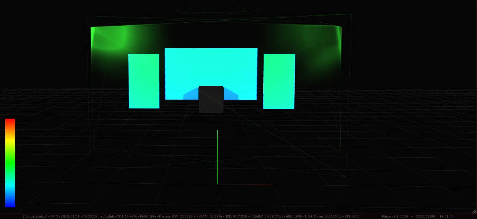The width and height of the screenshot is (477, 219).
Task: Click the dark cube projector object
Action: 211,99
